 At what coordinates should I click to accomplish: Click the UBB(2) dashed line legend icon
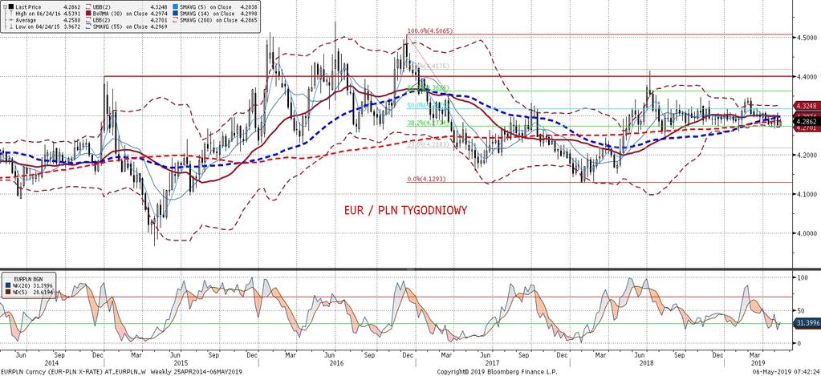88,6
